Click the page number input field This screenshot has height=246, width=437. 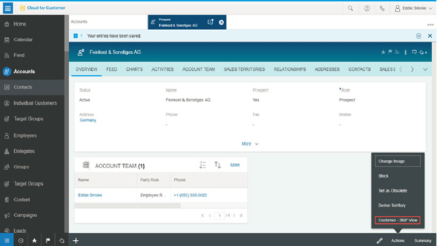pyautogui.click(x=218, y=215)
